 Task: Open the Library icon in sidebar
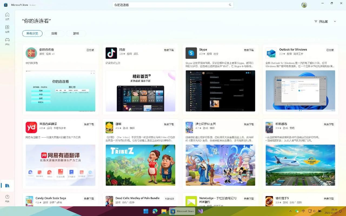click(x=7, y=186)
